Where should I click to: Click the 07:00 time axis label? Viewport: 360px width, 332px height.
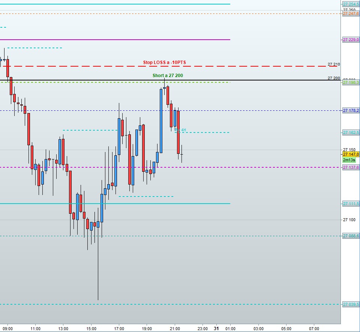[314, 329]
